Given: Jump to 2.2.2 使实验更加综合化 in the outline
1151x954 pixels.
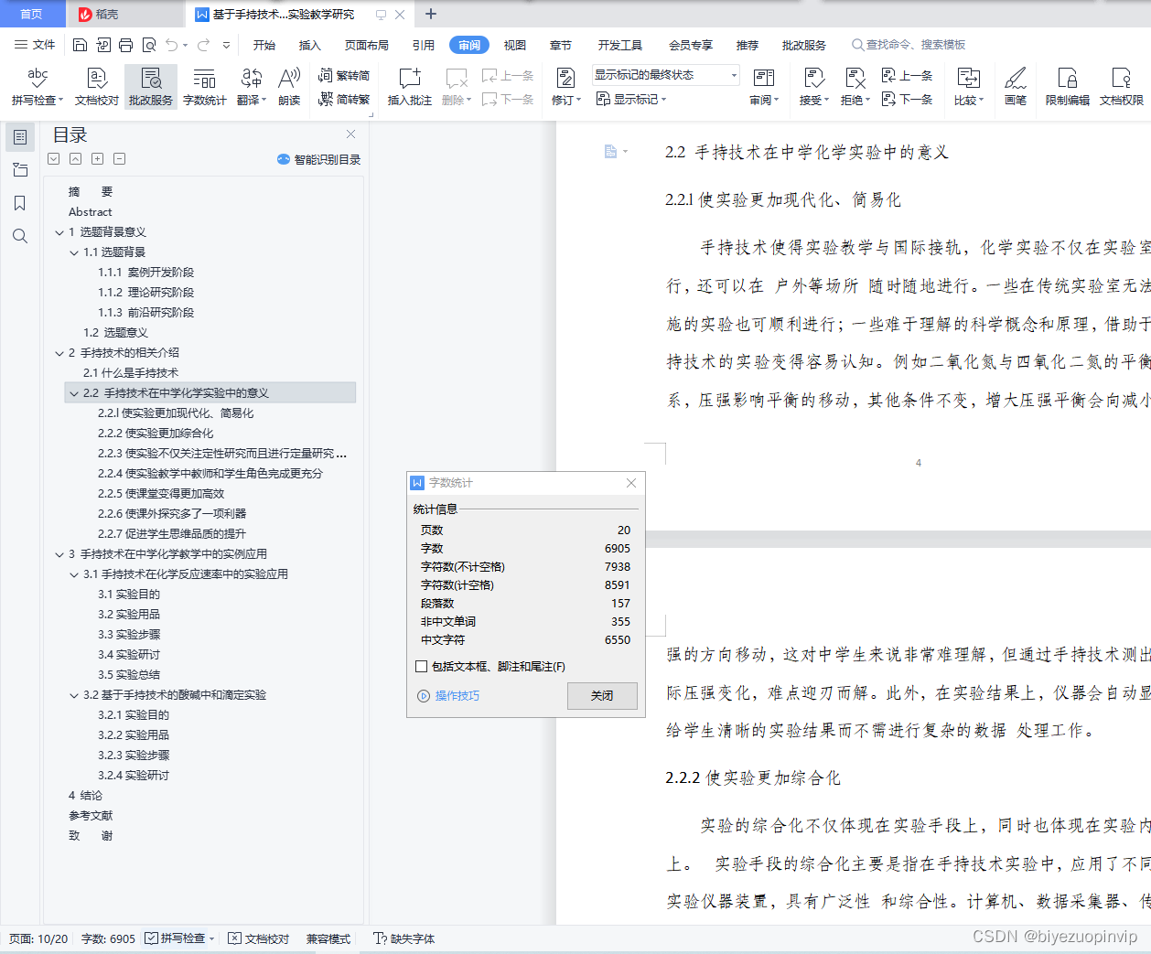Looking at the screenshot, I should point(156,434).
